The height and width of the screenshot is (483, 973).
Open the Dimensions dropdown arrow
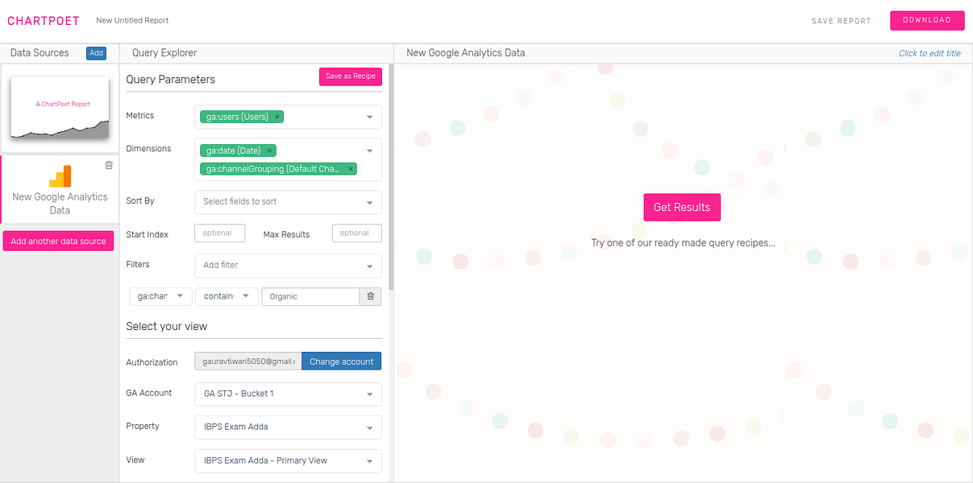click(x=370, y=151)
